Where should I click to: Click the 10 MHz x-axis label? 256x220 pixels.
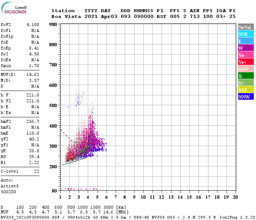(143, 197)
